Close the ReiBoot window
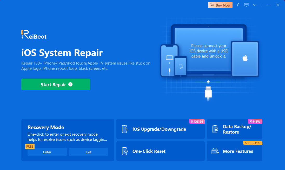 click(278, 5)
